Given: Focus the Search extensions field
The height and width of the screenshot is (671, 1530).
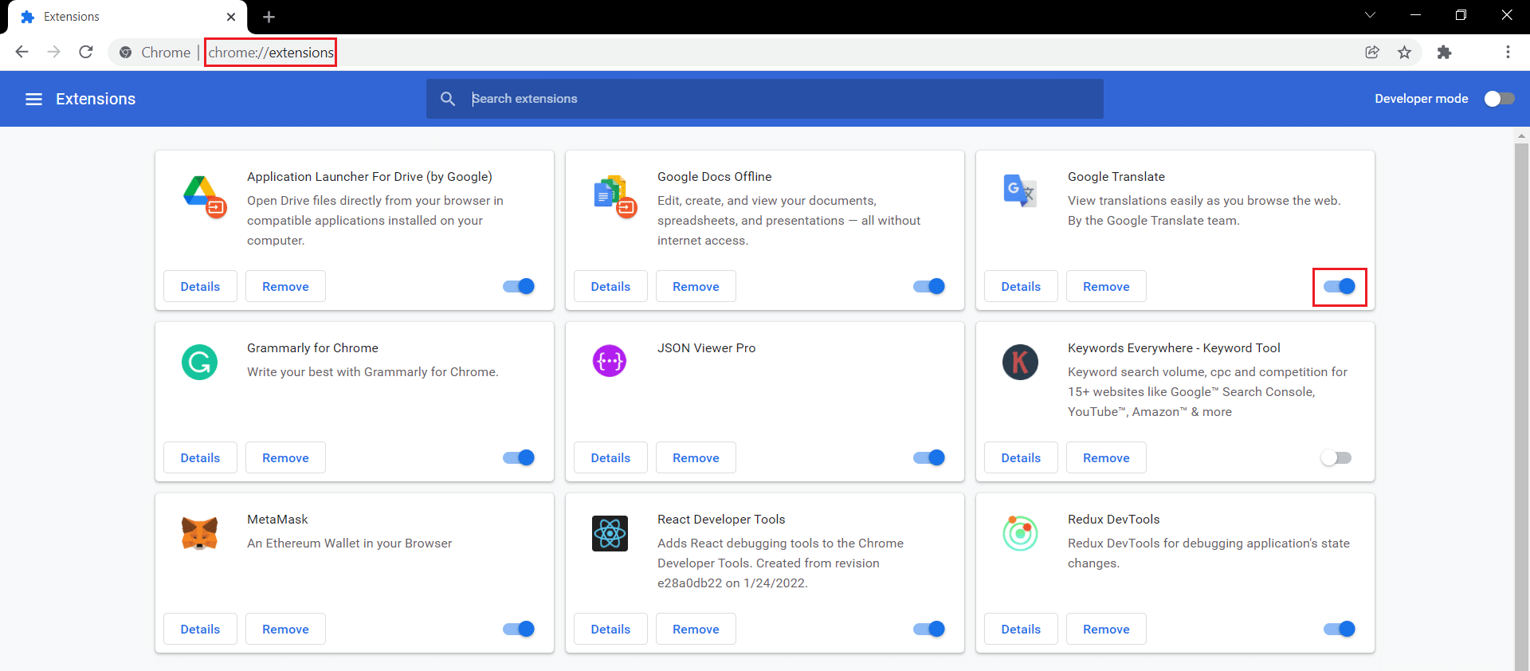Looking at the screenshot, I should pos(765,99).
